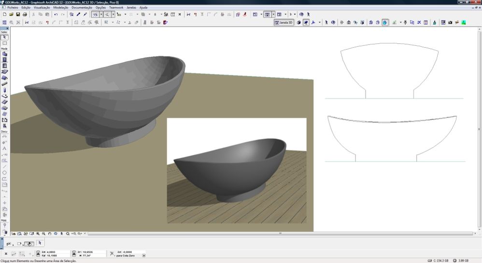Click the horizontal scrollbar below the 3D view

pos(280,234)
